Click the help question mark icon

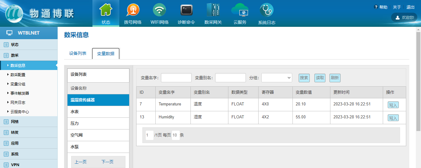coord(376,7)
